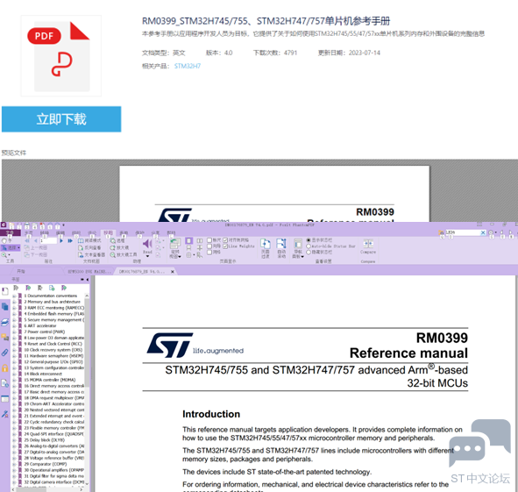
Task: Click the red PDF file thumbnail
Action: pos(61,55)
